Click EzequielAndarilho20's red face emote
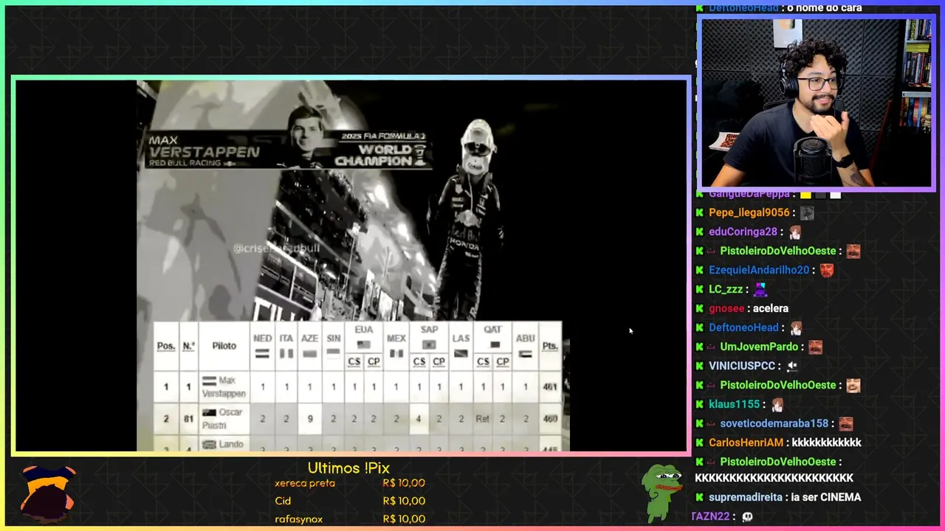Screen dimensions: 945x531 coord(826,270)
